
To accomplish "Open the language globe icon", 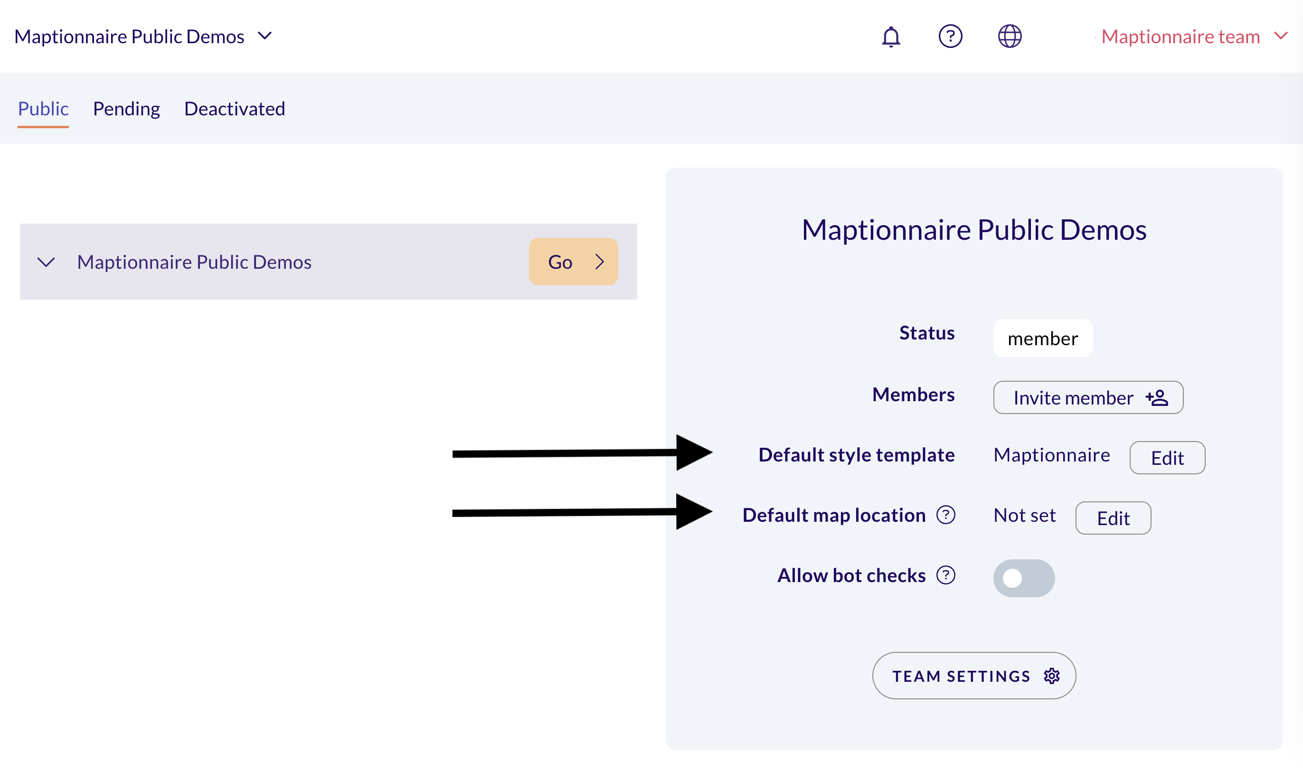I will 1010,37.
